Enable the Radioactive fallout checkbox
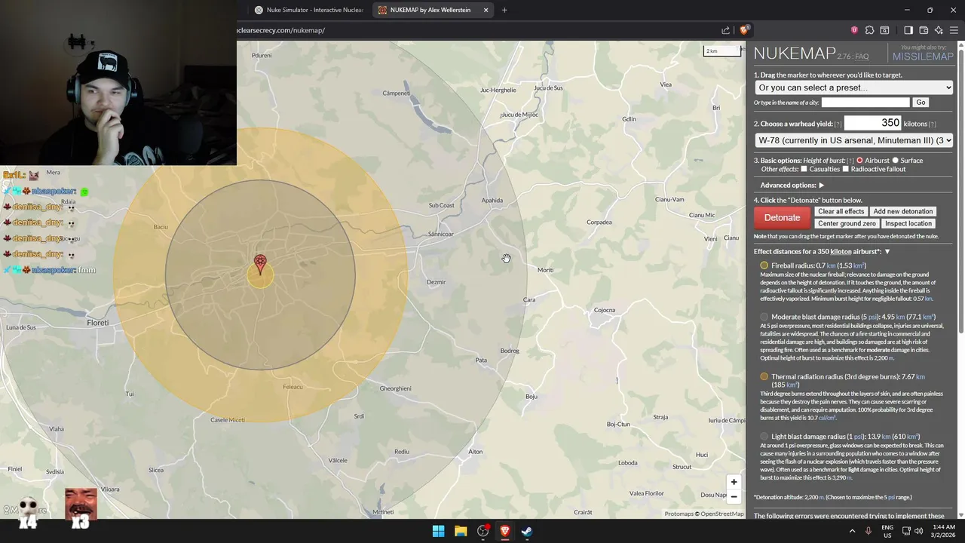 (x=845, y=169)
